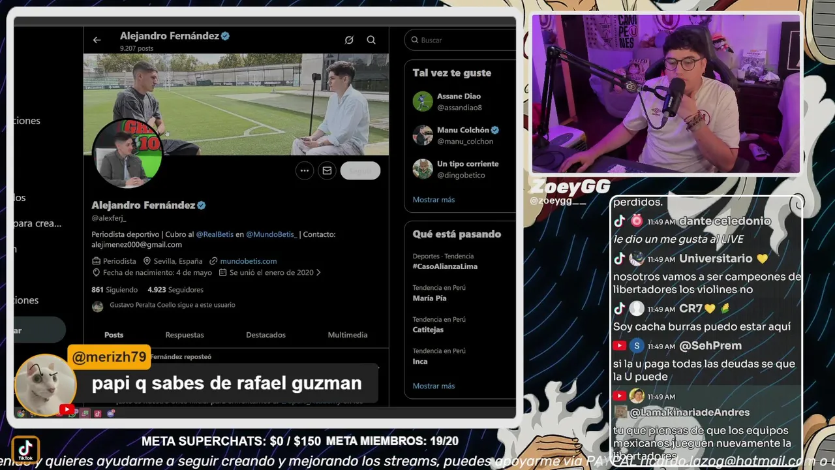
Task: Click the TikTok logo in the bottom-left overlay
Action: click(x=25, y=450)
